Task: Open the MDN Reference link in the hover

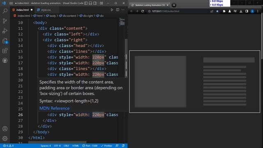Action: [54, 109]
